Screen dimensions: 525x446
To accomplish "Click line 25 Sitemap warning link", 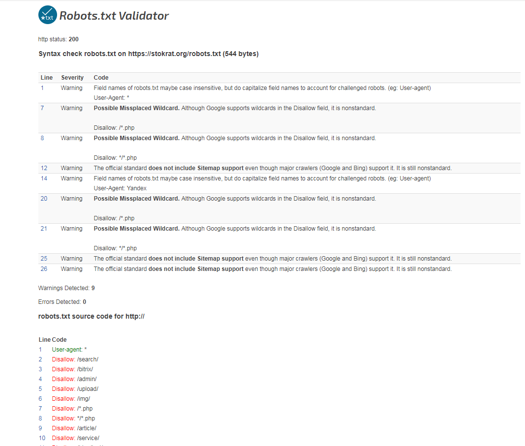I will tap(44, 259).
